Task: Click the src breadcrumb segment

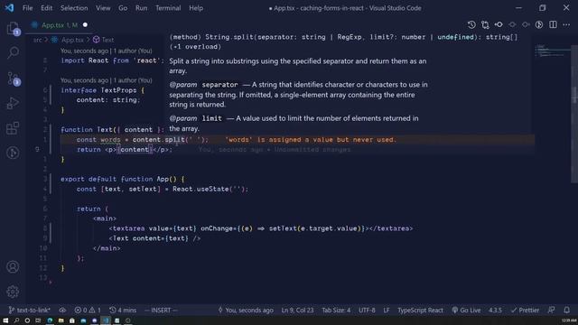Action: [37, 40]
